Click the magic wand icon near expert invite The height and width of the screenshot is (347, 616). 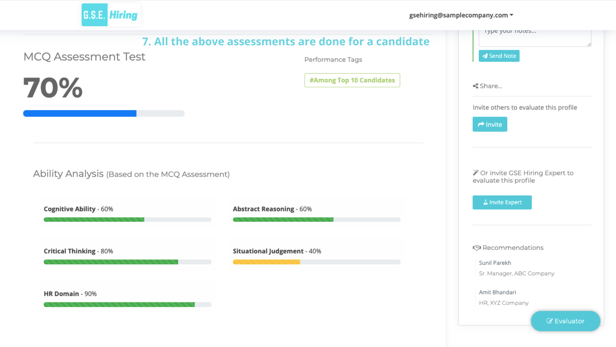pos(475,173)
